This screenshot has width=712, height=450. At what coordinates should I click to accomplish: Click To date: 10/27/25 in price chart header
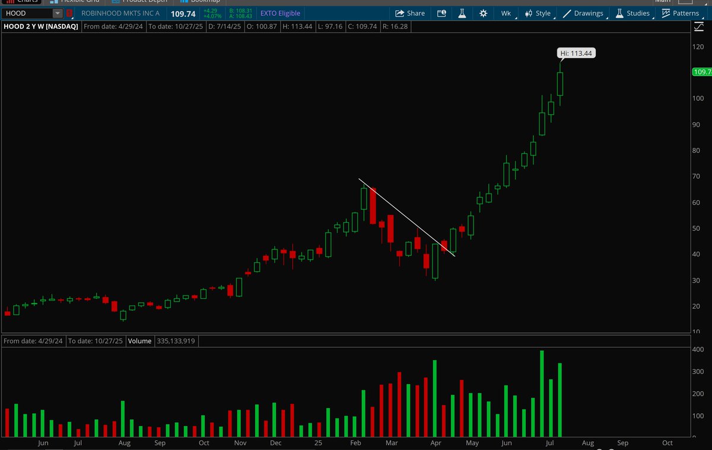[177, 26]
